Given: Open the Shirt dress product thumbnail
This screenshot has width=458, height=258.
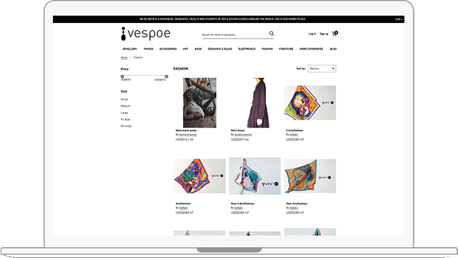Looking at the screenshot, I should tap(259, 103).
